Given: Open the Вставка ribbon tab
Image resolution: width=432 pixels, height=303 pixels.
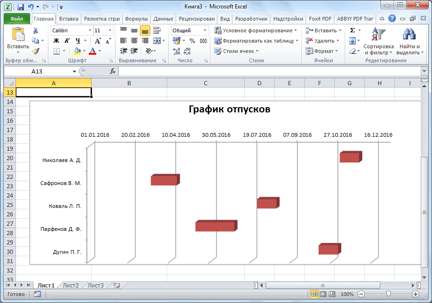Looking at the screenshot, I should [69, 19].
